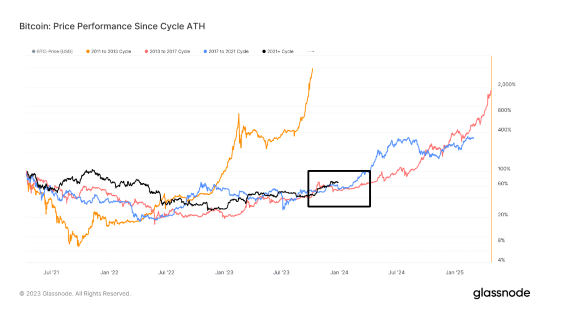This screenshot has width=563, height=314.
Task: Toggle the "2017 to 2021 Cycle" legend text
Action: click(x=229, y=51)
